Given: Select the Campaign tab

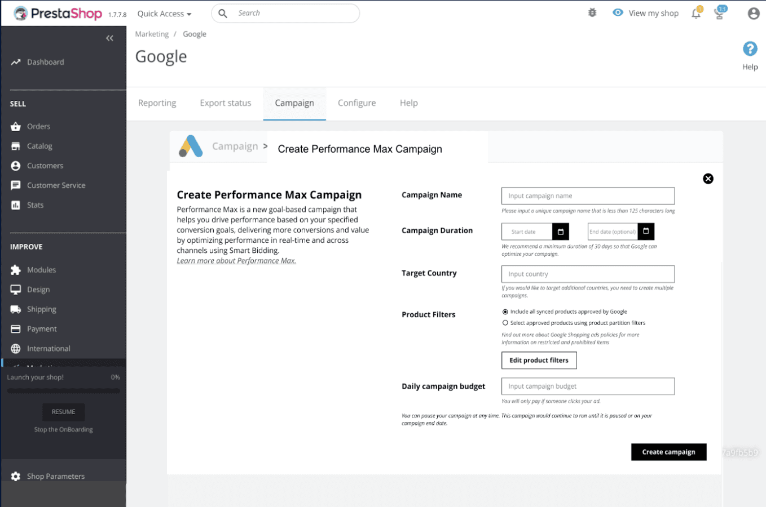Looking at the screenshot, I should point(294,103).
